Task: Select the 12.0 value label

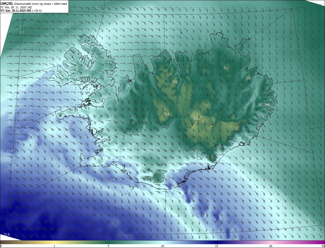Action: pyautogui.click(x=71, y=127)
